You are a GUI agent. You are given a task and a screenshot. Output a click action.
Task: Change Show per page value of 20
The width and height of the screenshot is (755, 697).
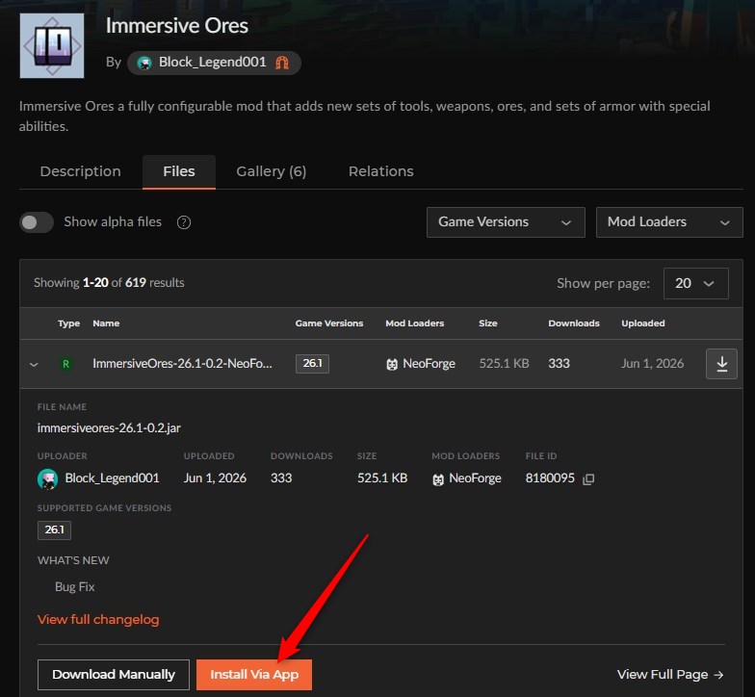[695, 283]
